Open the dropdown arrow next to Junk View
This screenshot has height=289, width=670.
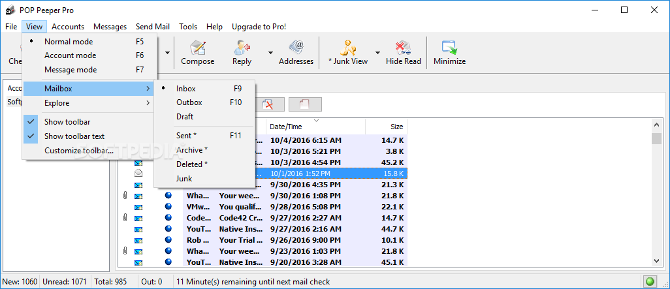tap(377, 52)
